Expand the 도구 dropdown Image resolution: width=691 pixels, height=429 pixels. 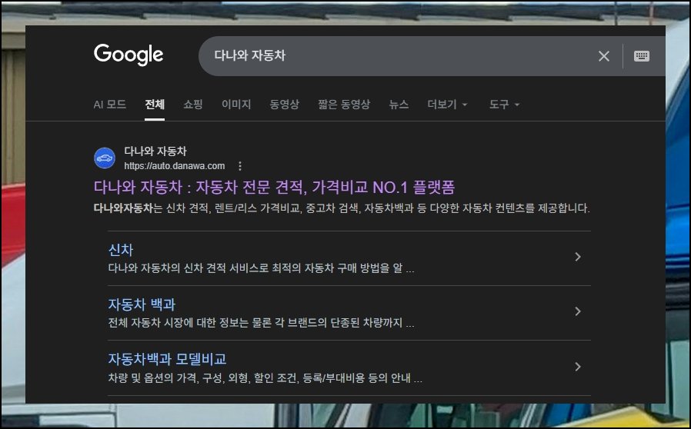pyautogui.click(x=504, y=105)
